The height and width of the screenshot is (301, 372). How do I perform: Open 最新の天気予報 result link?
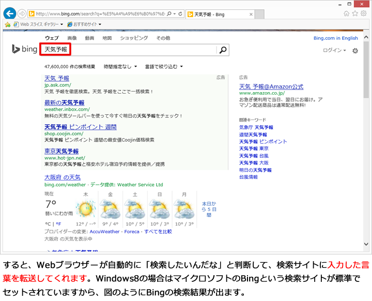64,102
